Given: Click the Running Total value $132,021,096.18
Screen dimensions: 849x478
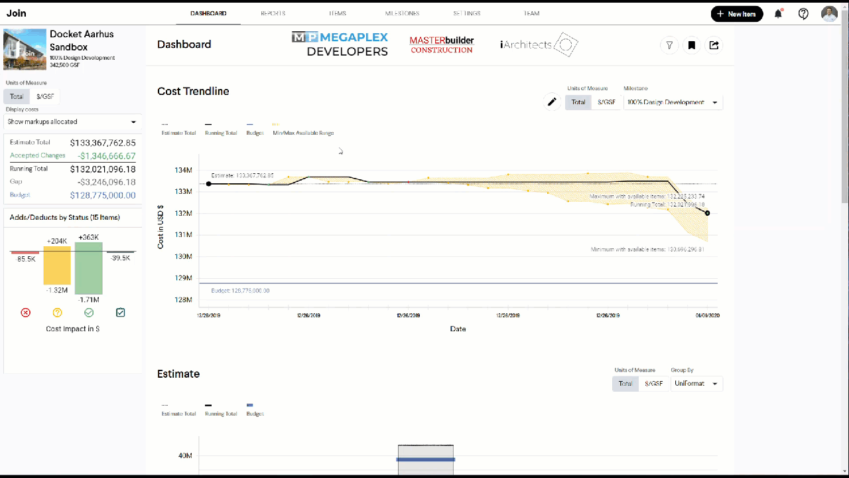Looking at the screenshot, I should point(103,169).
